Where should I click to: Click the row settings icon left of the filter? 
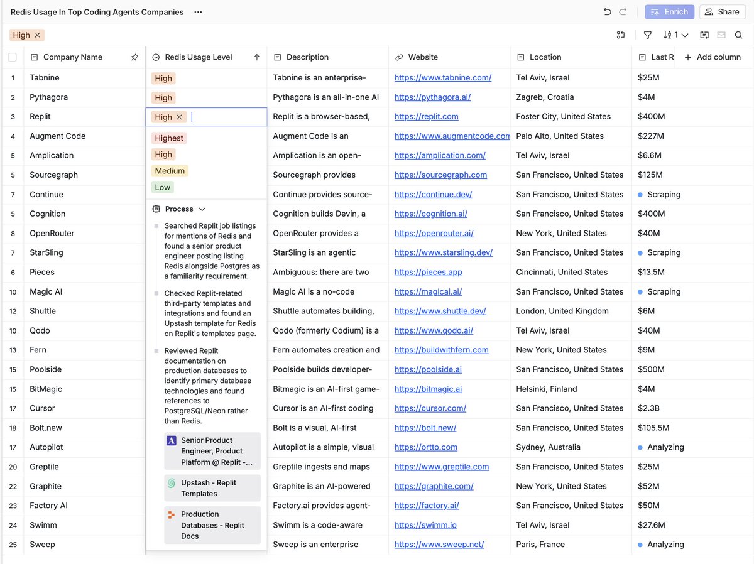coord(621,35)
